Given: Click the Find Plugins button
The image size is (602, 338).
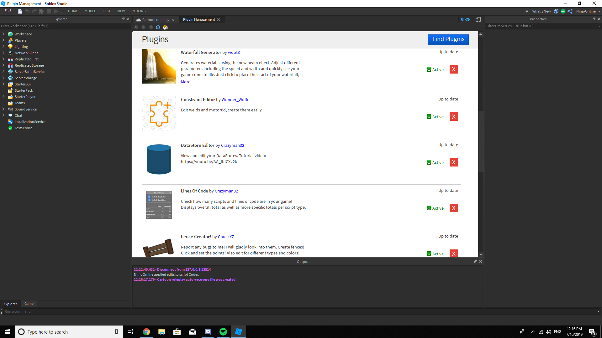Looking at the screenshot, I should [x=448, y=39].
